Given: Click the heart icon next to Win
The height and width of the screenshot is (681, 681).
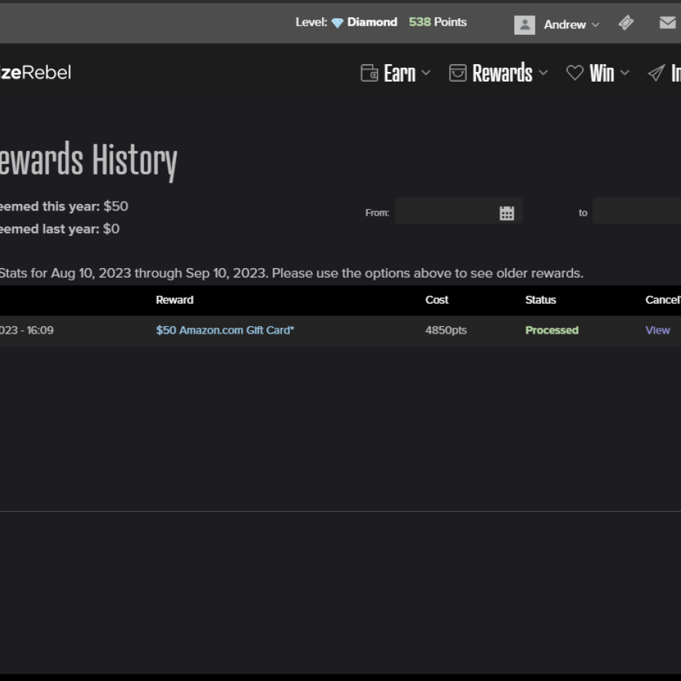Looking at the screenshot, I should pyautogui.click(x=575, y=73).
